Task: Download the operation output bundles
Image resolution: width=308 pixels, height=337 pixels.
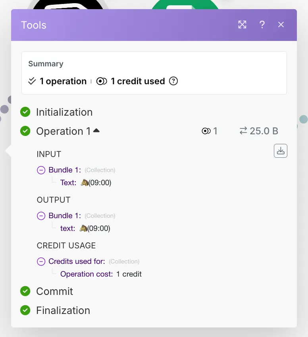Action: pos(281,151)
